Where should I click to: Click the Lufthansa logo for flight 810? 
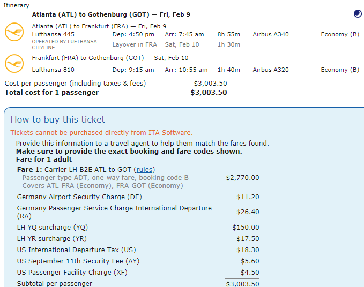point(14,64)
